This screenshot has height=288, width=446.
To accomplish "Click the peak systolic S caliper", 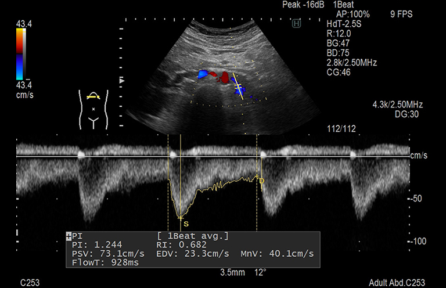I will [x=181, y=217].
